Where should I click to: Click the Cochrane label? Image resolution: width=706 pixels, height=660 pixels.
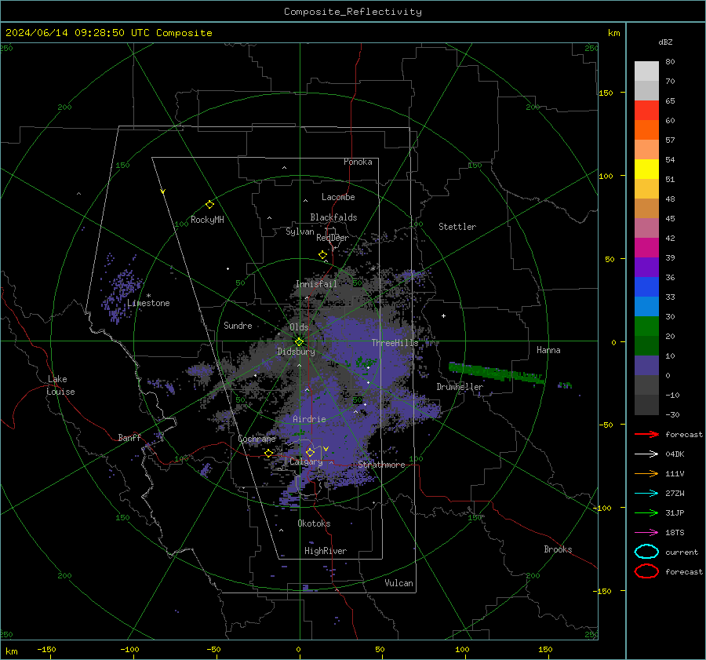[257, 439]
